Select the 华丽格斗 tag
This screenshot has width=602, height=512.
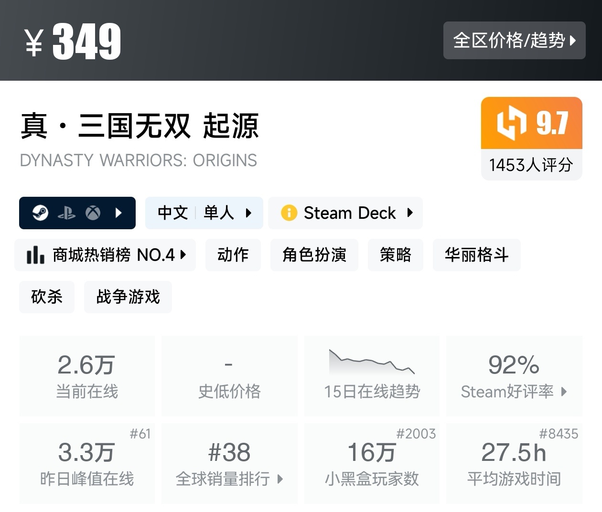click(x=476, y=255)
